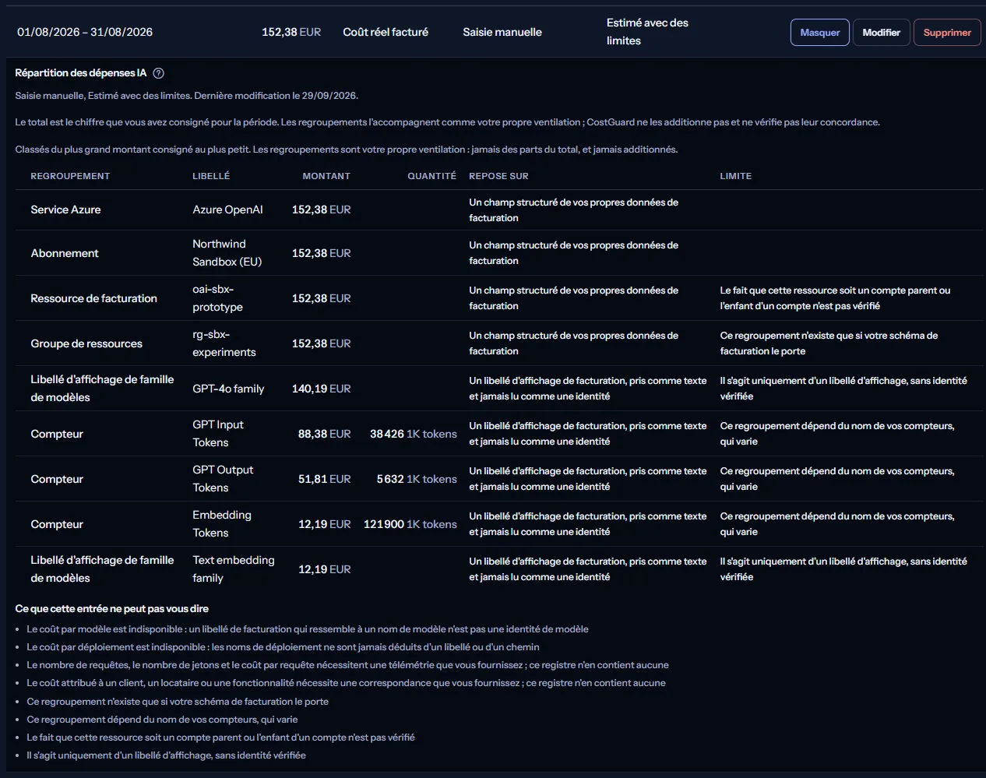Select the date range 01/08/2026 – 31/08/2026
This screenshot has width=986, height=778.
click(85, 32)
